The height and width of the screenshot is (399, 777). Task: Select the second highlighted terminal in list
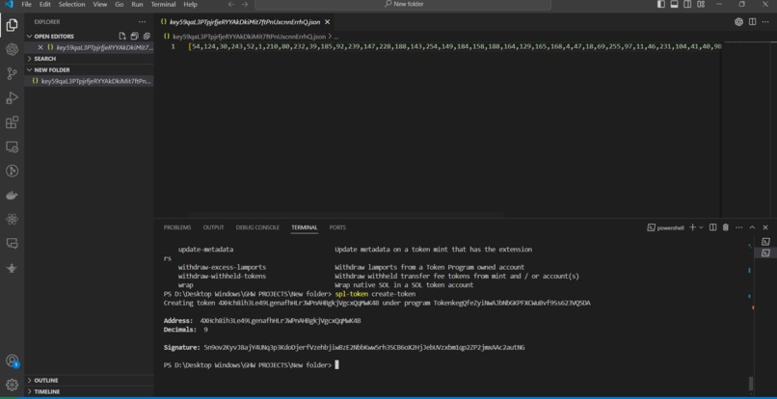coord(765,253)
